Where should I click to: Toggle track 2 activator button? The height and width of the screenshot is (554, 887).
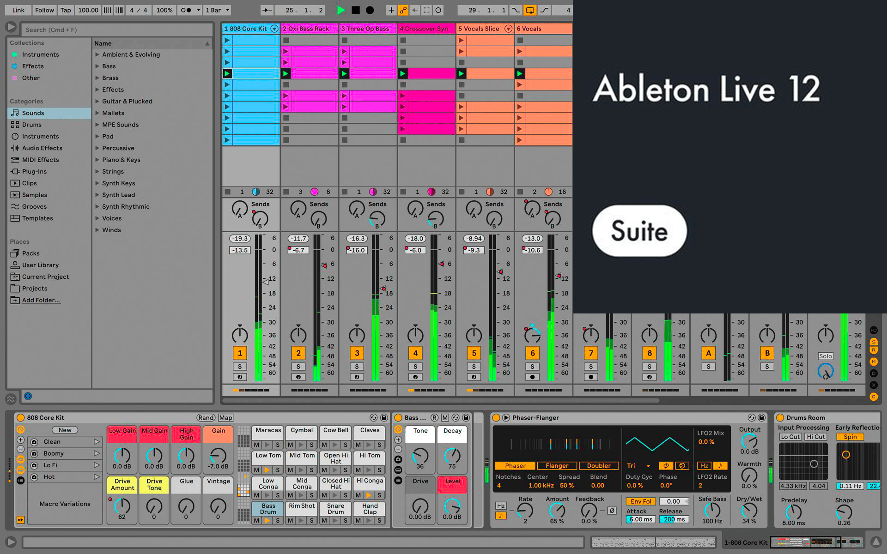point(298,353)
